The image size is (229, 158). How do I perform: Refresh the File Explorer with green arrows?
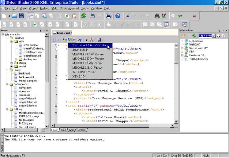point(194,36)
